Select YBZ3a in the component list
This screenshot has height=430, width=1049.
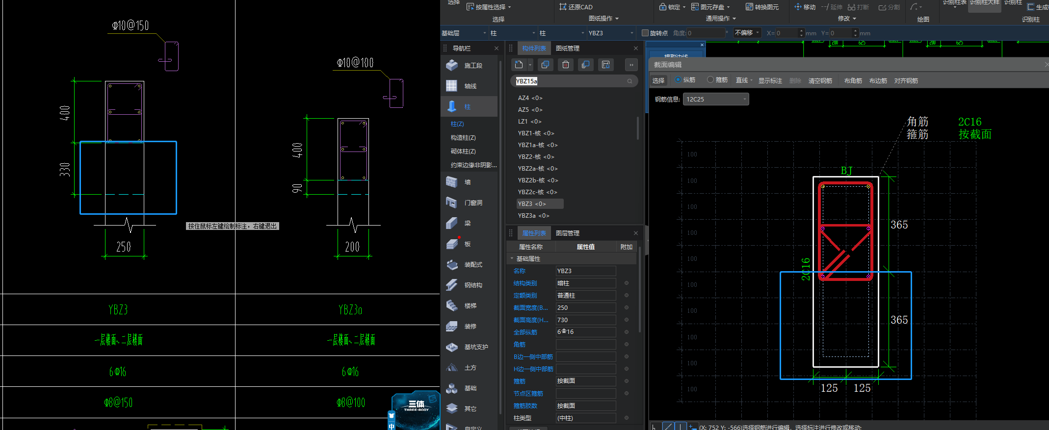click(533, 215)
